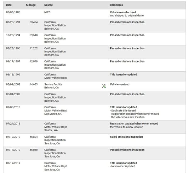Click the 08/18/1999 Title issued comment
189x173 pixels.
pos(123,75)
